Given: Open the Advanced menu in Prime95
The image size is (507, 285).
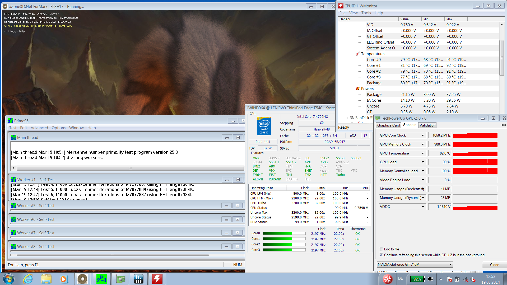Looking at the screenshot, I should pyautogui.click(x=39, y=128).
